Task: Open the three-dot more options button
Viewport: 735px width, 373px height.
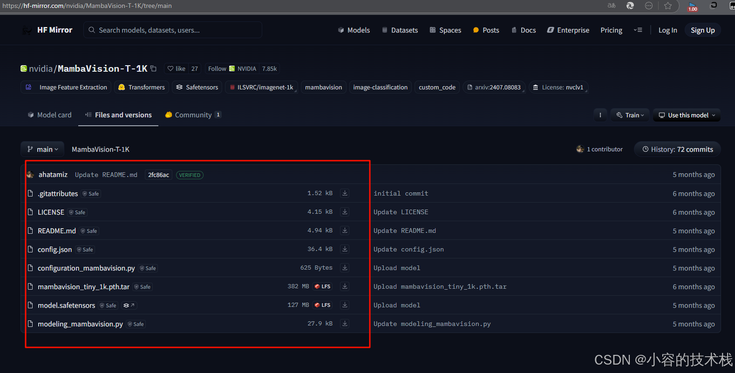Action: [600, 115]
